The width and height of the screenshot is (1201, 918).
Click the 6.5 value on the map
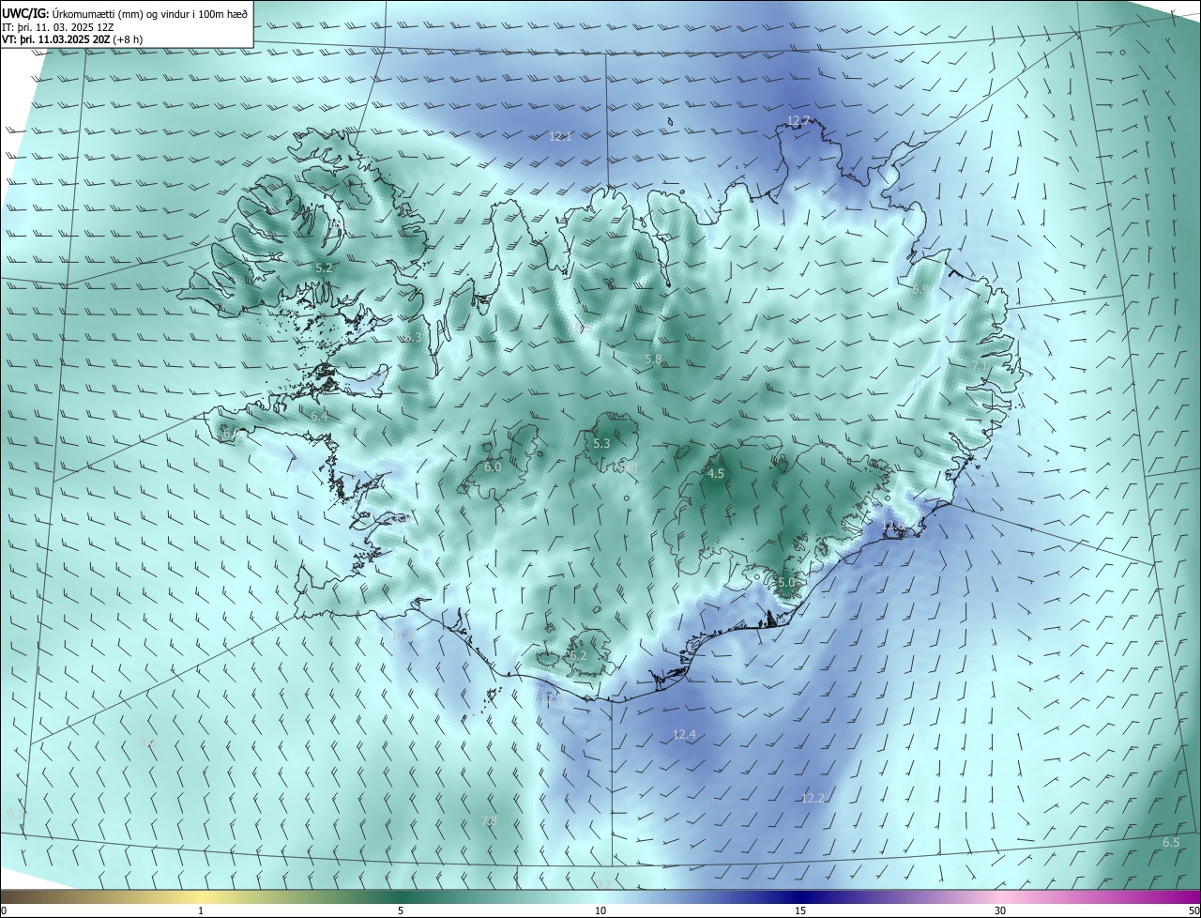pyautogui.click(x=1171, y=842)
